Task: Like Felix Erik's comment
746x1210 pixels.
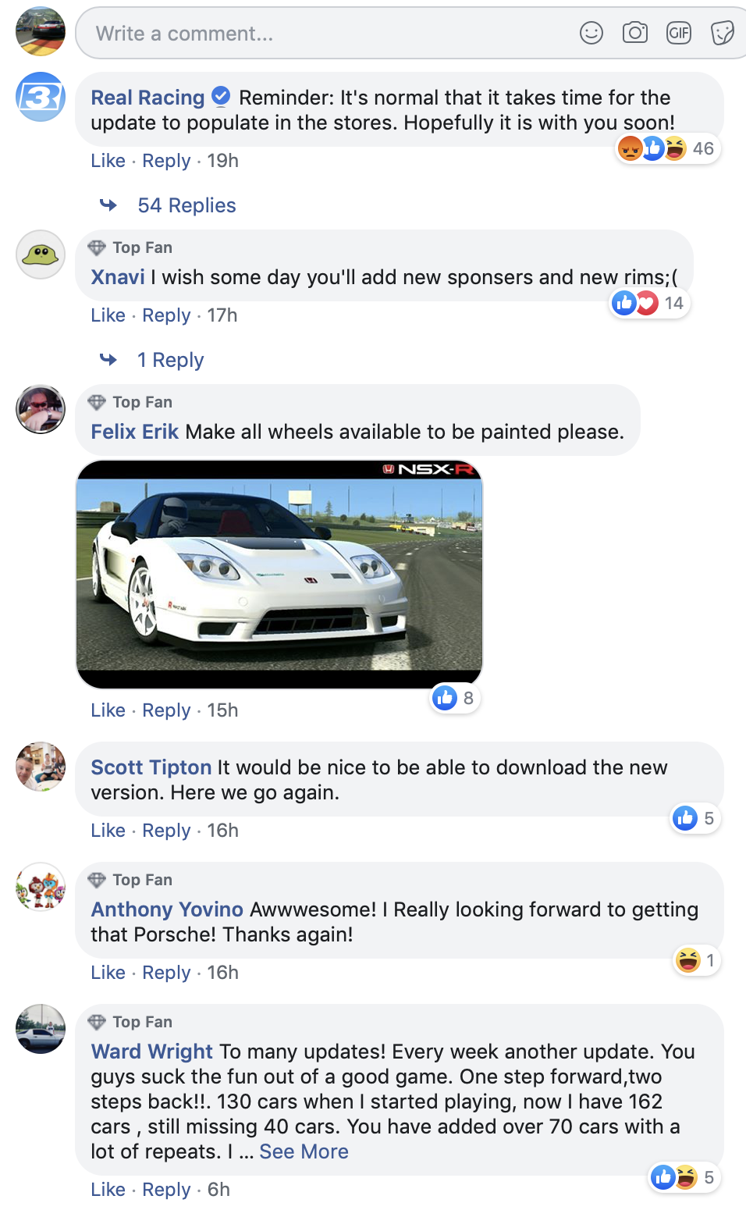Action: [x=108, y=710]
